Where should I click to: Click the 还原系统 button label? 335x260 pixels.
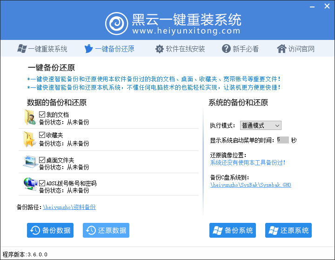coord(295,230)
